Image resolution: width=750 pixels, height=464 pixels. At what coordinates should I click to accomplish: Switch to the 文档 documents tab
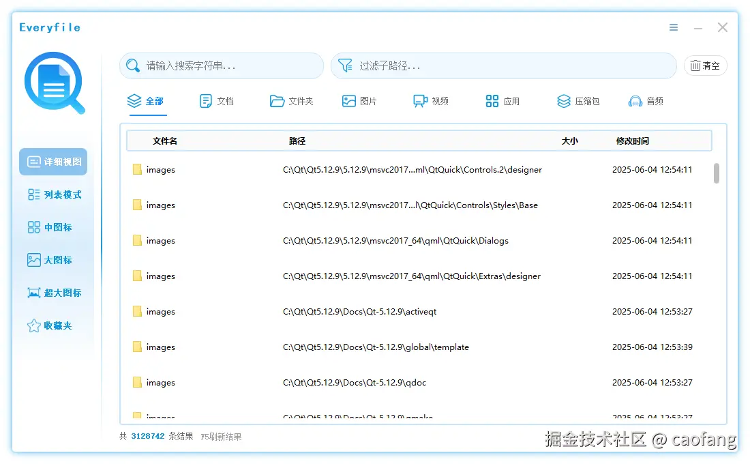pos(216,100)
